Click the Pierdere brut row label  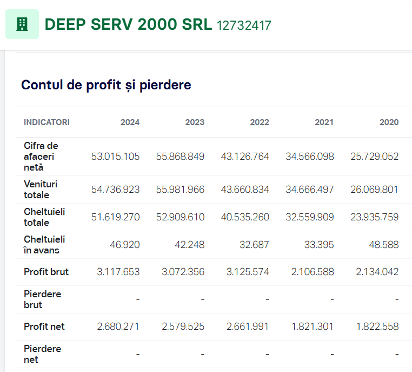point(42,299)
